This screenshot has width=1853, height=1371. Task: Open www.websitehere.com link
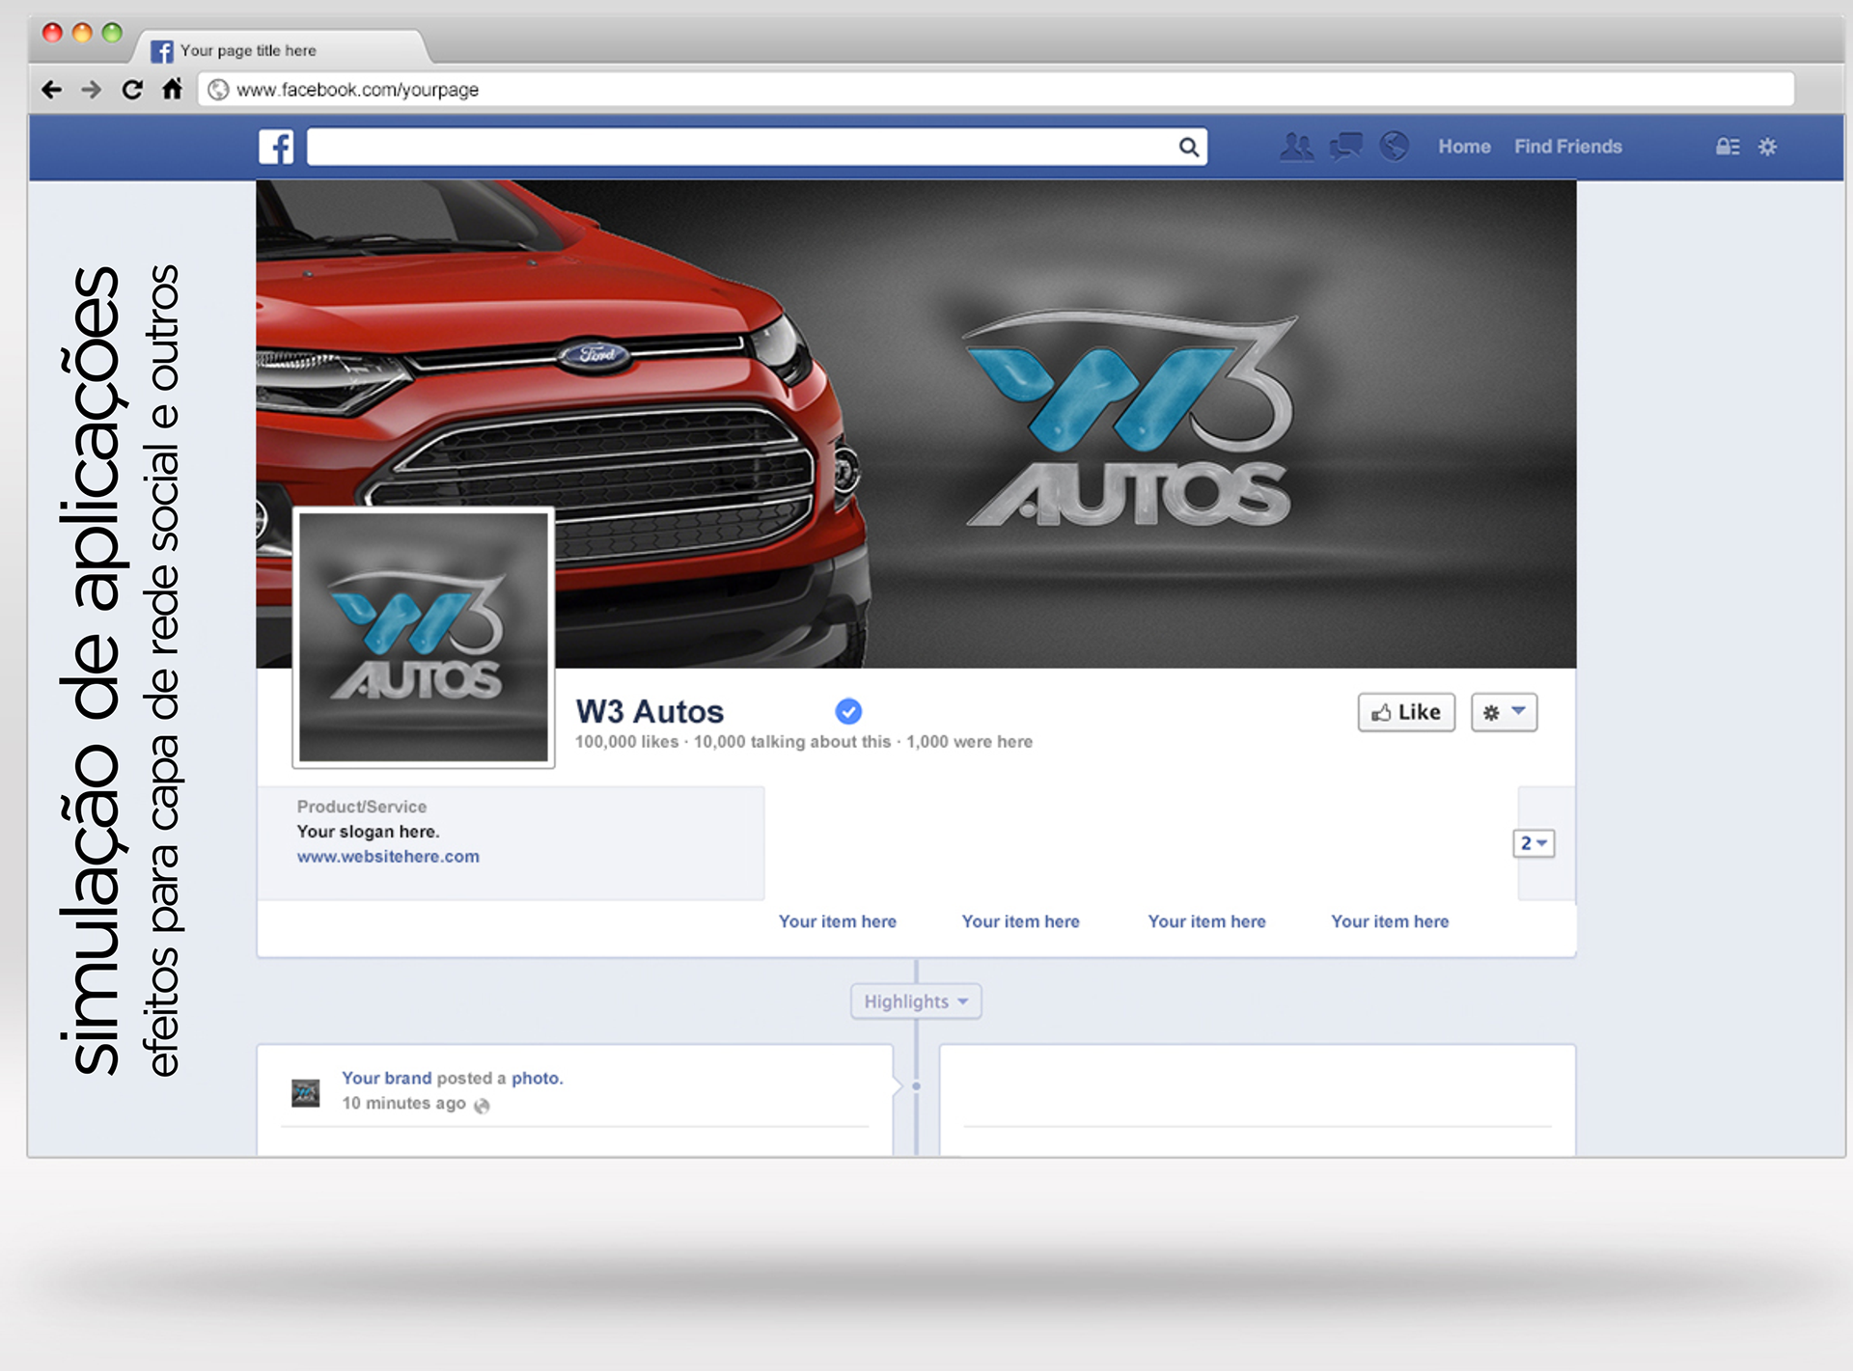coord(388,857)
